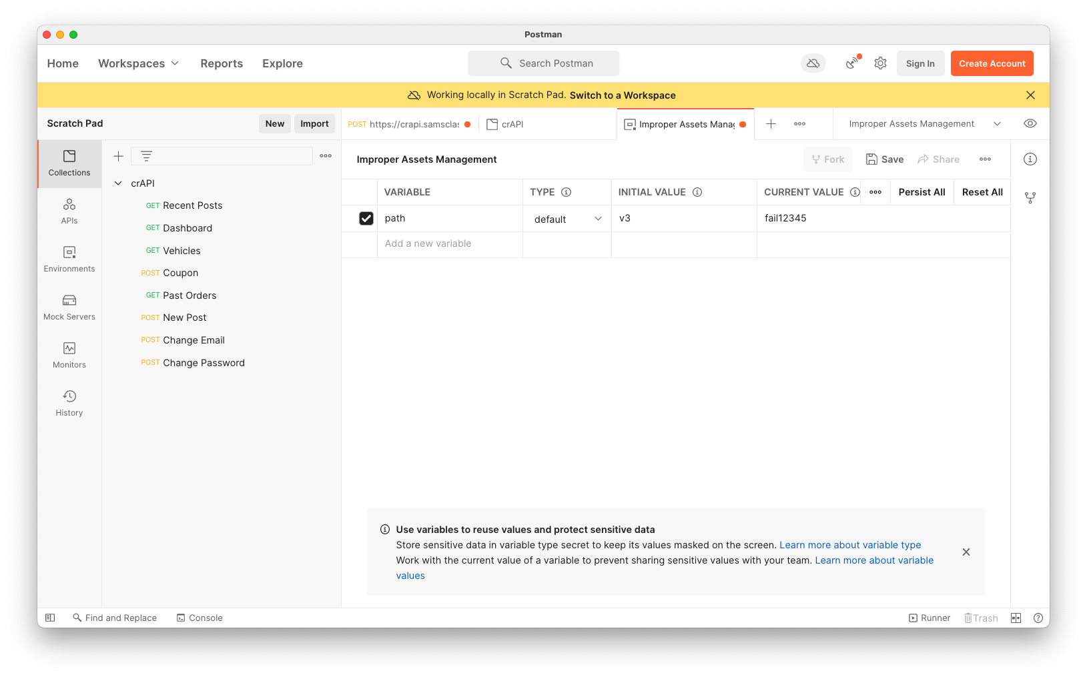Image resolution: width=1087 pixels, height=677 pixels.
Task: Click the Search Postman field
Action: tap(543, 63)
